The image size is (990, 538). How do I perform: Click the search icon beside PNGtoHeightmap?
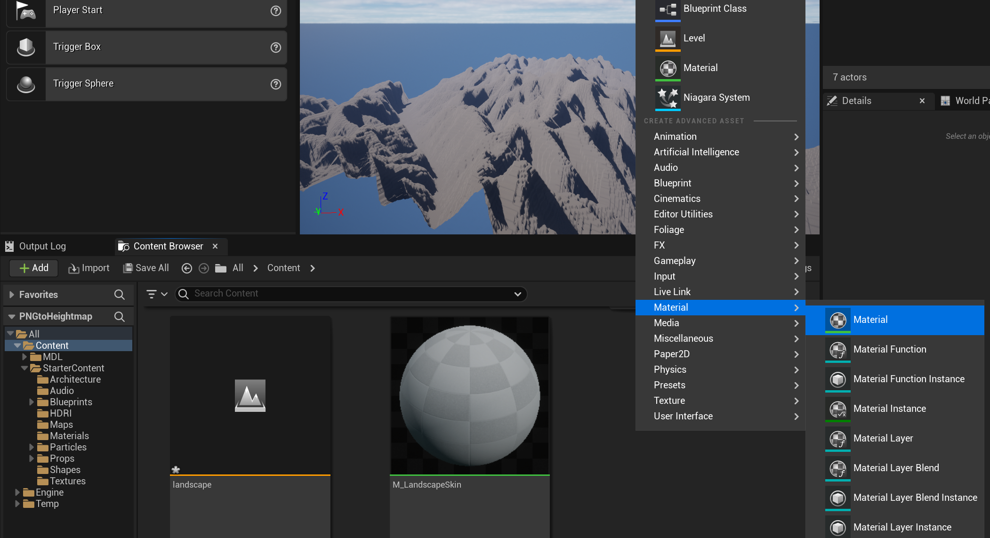point(120,317)
